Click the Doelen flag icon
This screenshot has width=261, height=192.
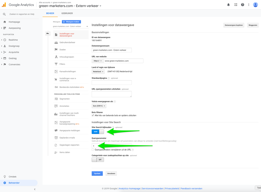coord(56,50)
